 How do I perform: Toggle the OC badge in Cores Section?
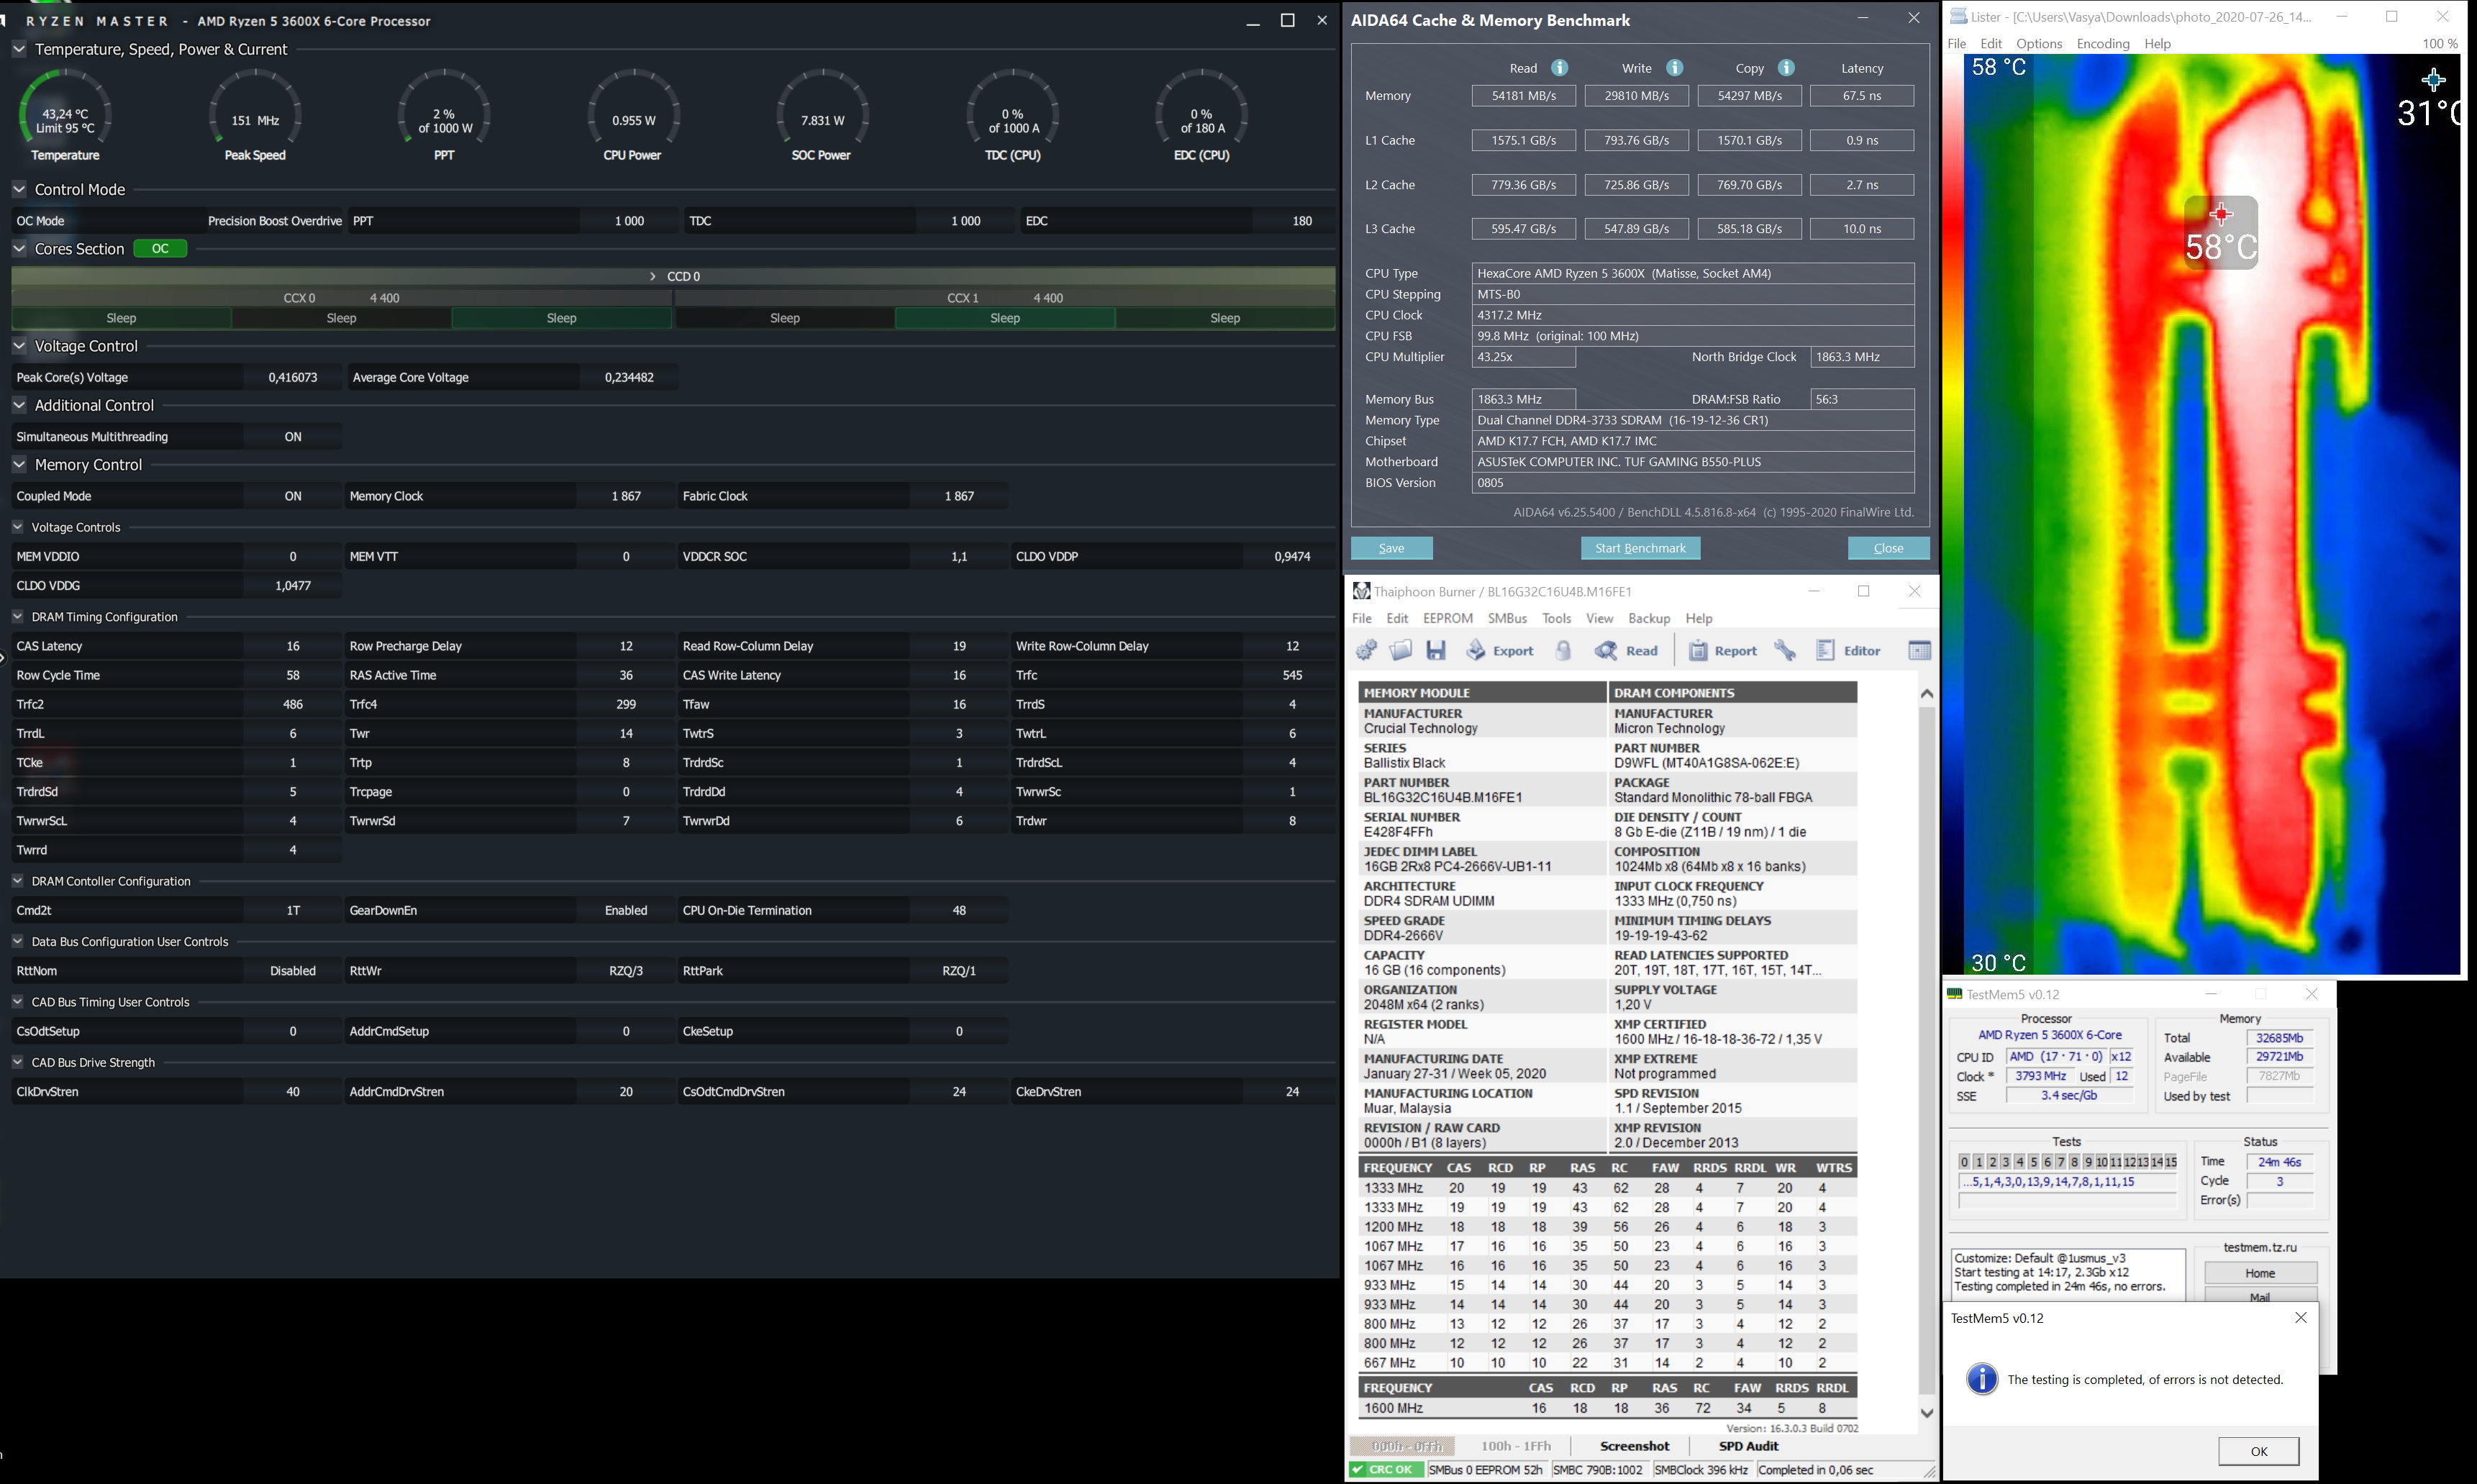pos(160,249)
